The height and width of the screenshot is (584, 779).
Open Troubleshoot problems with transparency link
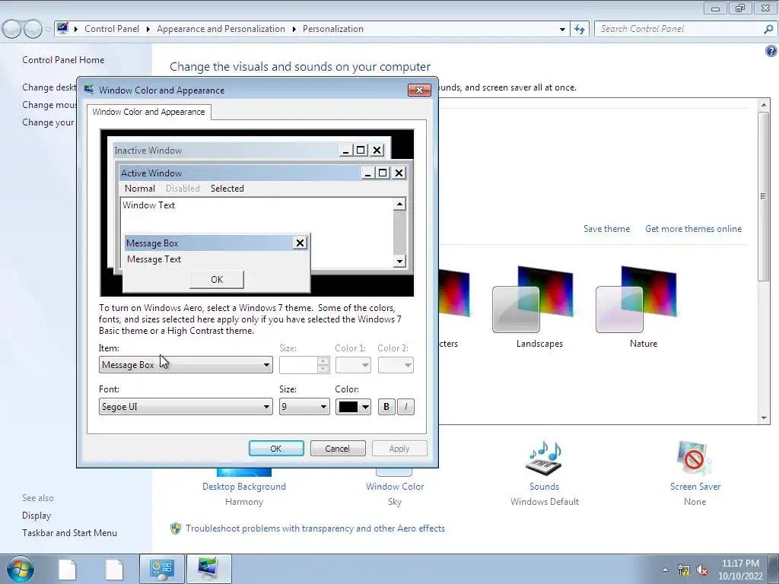pyautogui.click(x=315, y=528)
